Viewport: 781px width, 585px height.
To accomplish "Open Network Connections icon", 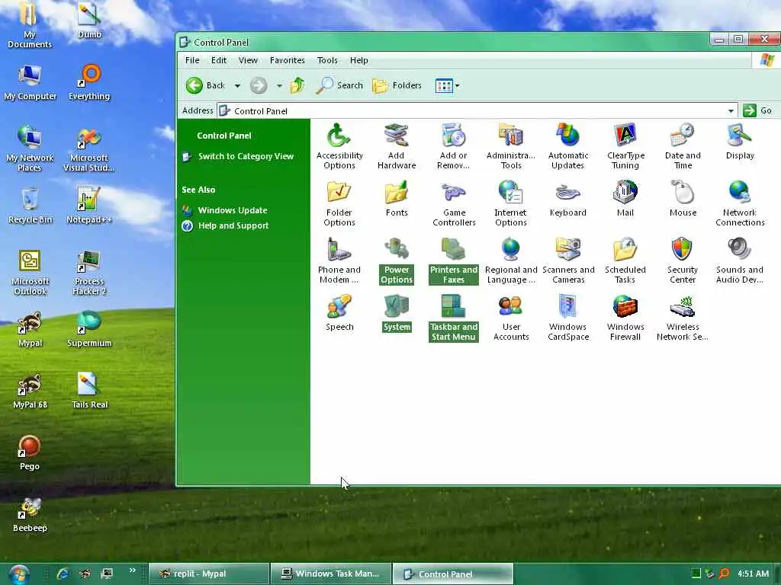I will [x=740, y=203].
